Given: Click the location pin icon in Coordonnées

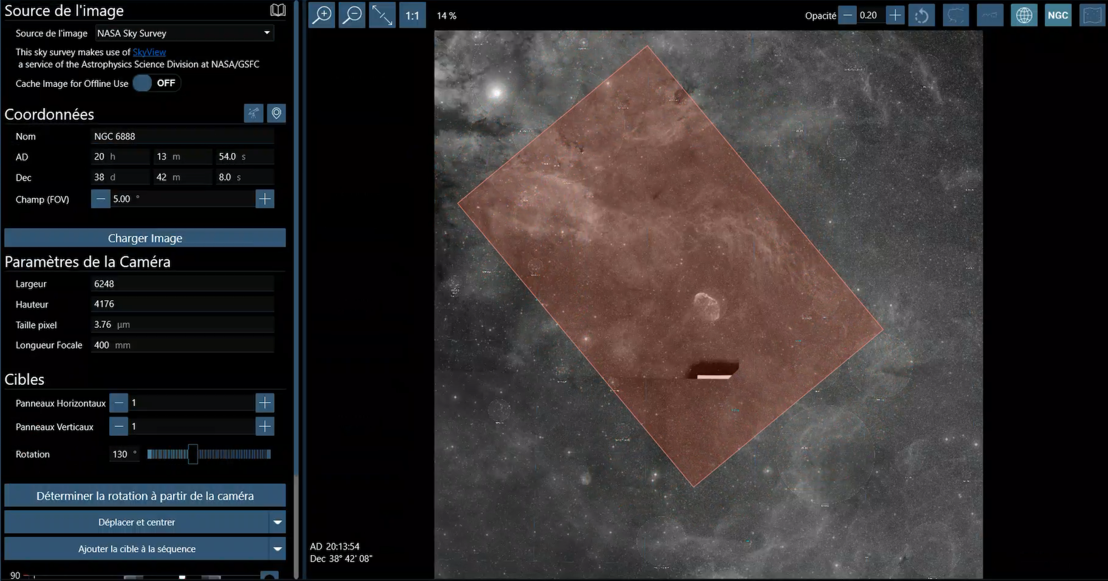Looking at the screenshot, I should point(276,114).
